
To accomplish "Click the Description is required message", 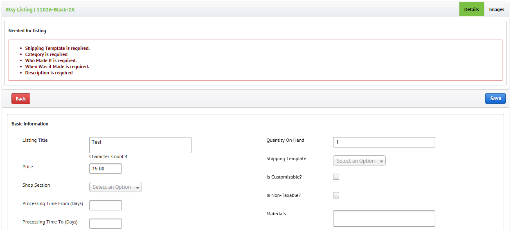I will tap(49, 73).
